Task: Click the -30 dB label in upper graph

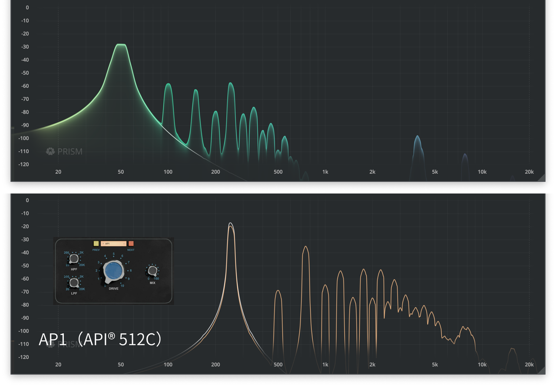Action: [25, 47]
